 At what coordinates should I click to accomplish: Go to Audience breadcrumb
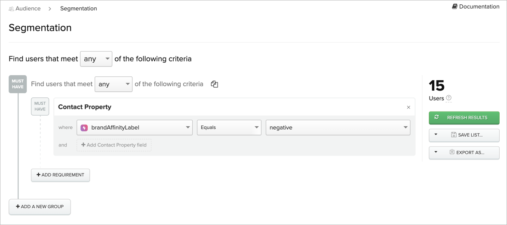[25, 9]
